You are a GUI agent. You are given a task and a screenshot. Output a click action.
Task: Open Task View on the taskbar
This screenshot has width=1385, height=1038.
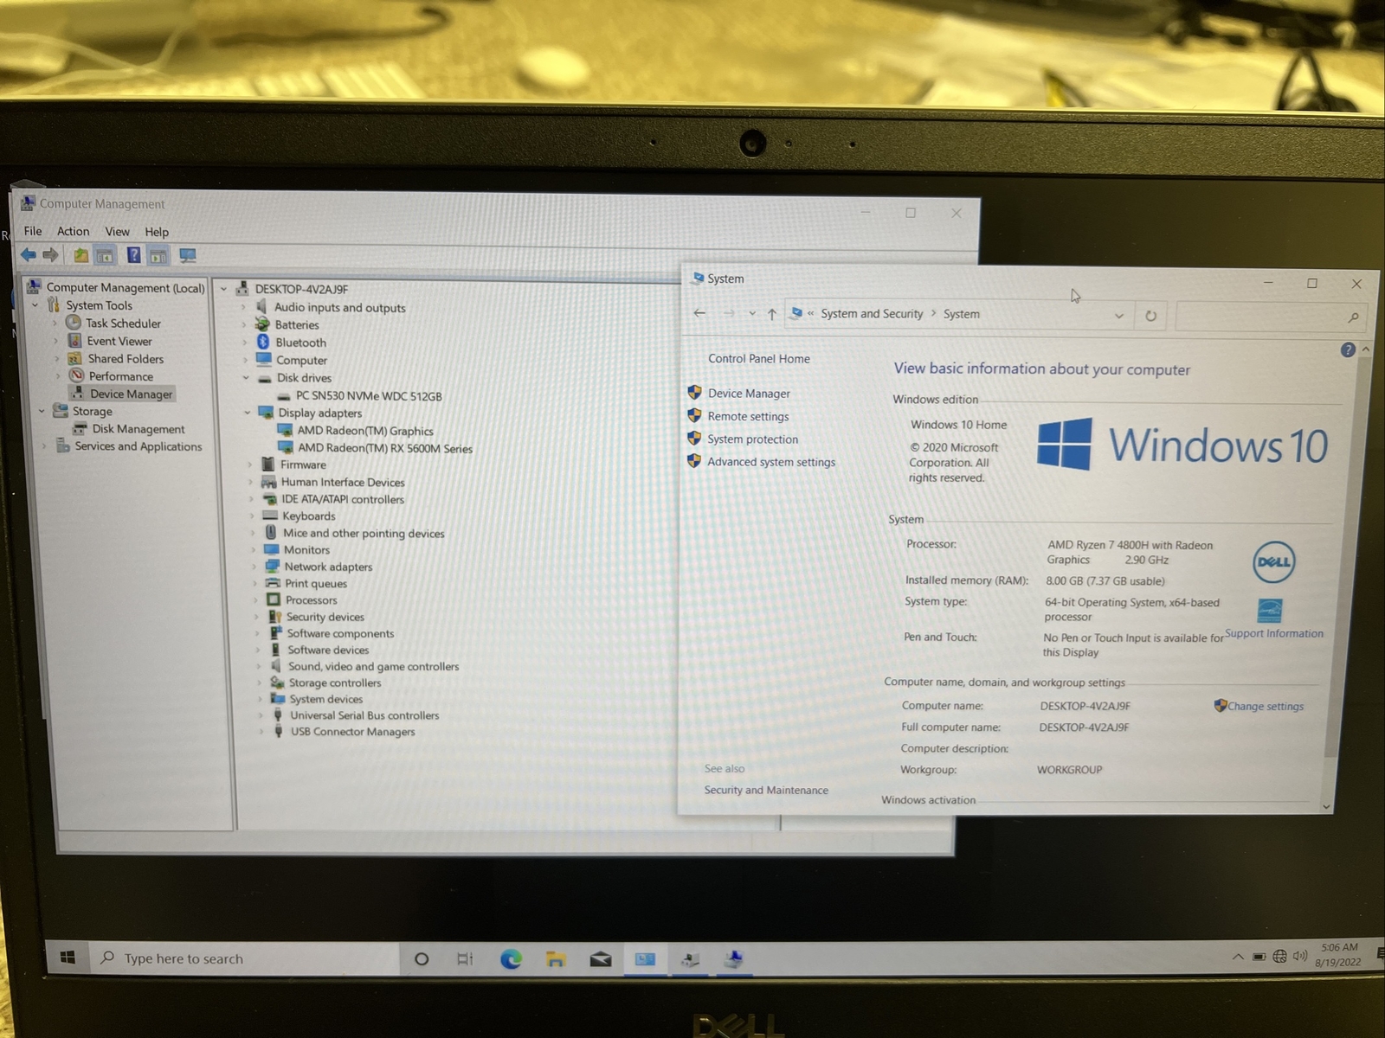(x=465, y=958)
